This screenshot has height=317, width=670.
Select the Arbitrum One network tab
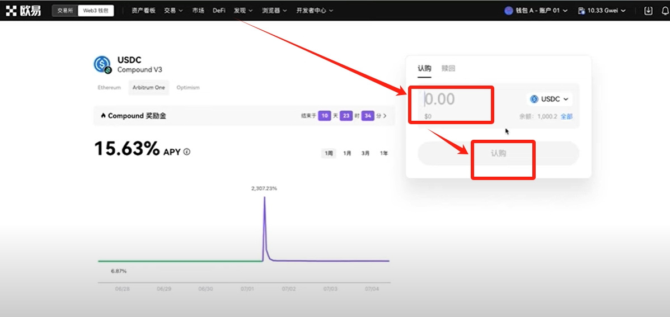tap(149, 87)
